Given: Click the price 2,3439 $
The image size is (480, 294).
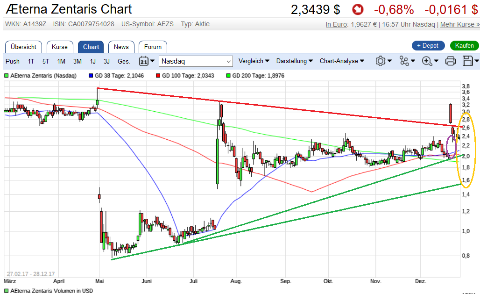Looking at the screenshot, I should click(x=315, y=9).
